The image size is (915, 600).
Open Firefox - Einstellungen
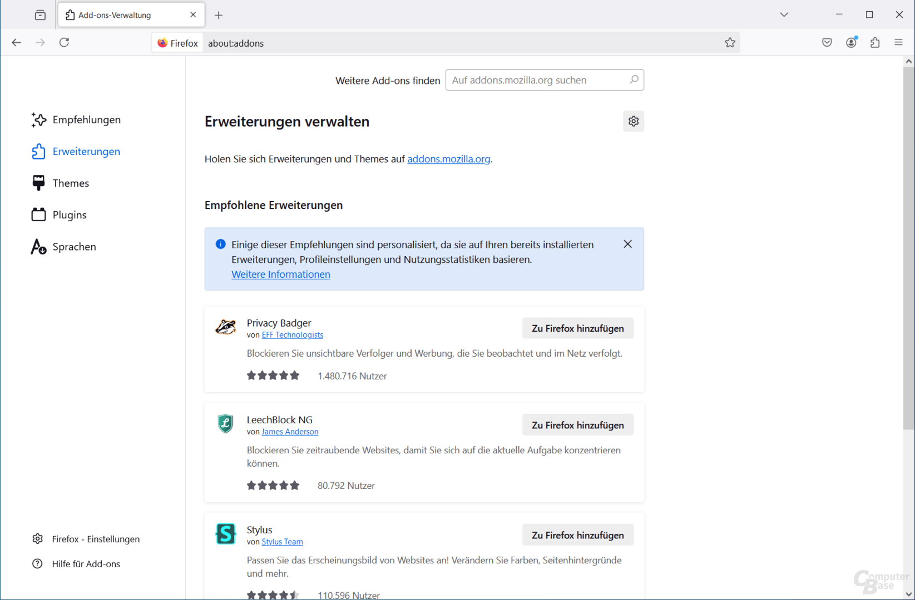86,539
